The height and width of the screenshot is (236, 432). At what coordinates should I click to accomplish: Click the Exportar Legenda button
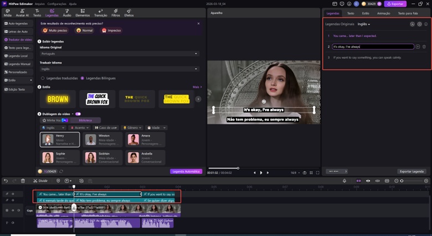click(x=413, y=172)
